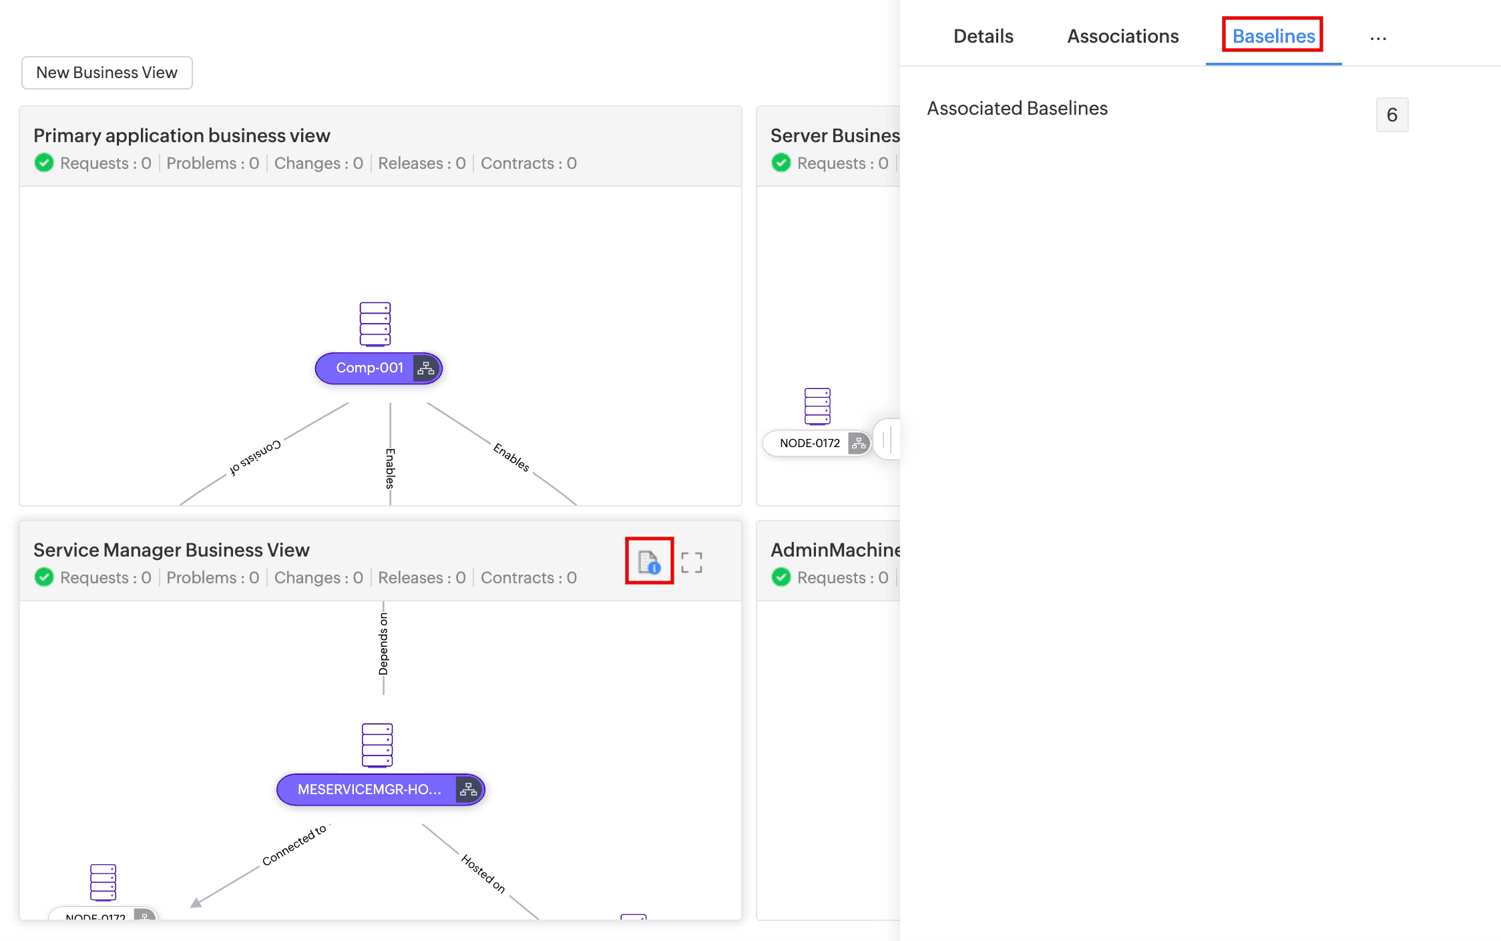Open the more options ellipsis menu
This screenshot has height=941, width=1501.
click(1378, 38)
